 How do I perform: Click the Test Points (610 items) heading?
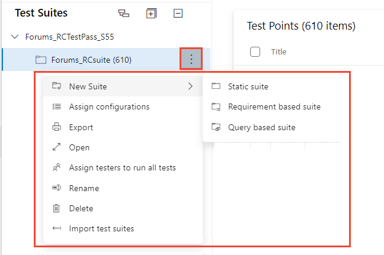[x=301, y=26]
